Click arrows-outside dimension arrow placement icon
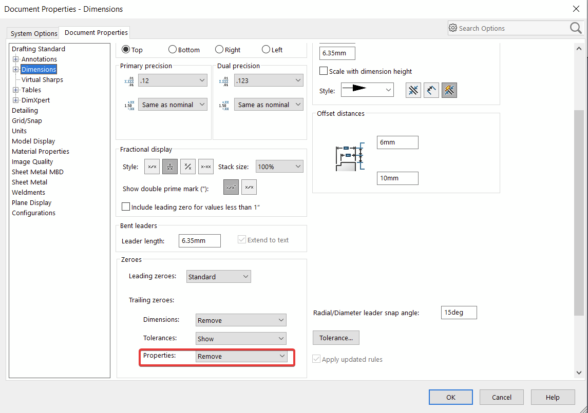Viewport: 588px width, 413px height. (413, 90)
